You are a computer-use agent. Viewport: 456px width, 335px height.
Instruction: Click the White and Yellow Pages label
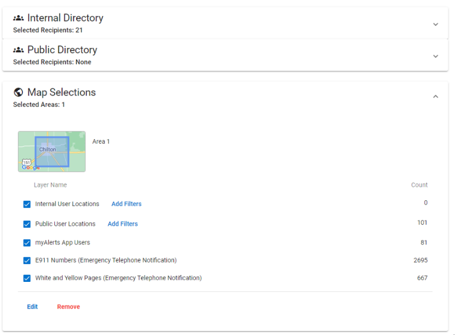tap(119, 278)
